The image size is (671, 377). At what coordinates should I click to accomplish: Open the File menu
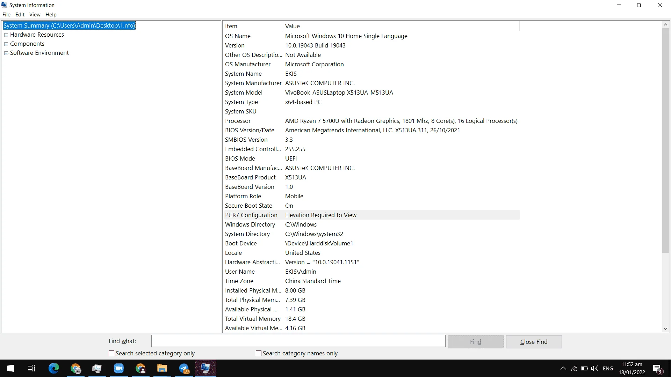click(6, 15)
